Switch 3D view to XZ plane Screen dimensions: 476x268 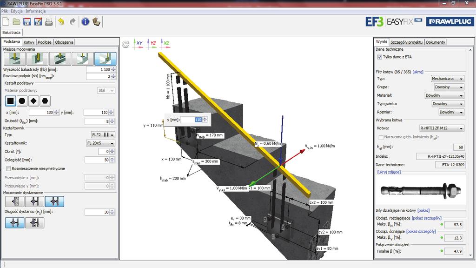tap(165, 43)
